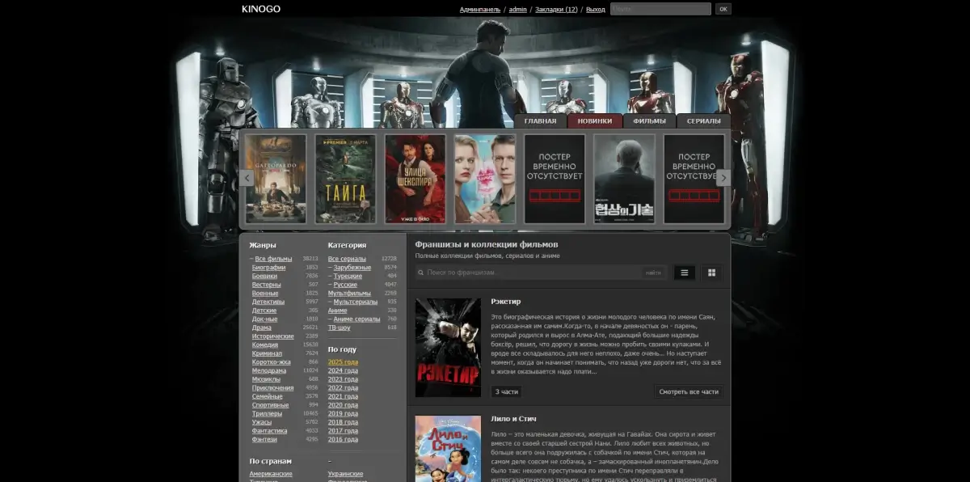
Task: Open the Korean-titled poster in the carousel
Action: (x=624, y=179)
